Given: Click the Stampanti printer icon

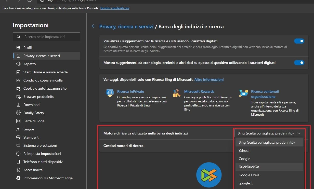Looking at the screenshot, I should (18, 137).
